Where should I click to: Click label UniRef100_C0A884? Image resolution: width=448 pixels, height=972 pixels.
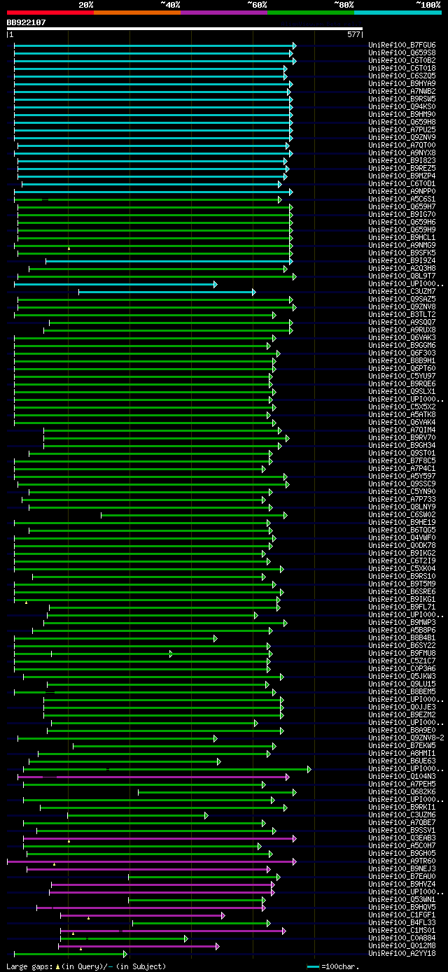402,938
